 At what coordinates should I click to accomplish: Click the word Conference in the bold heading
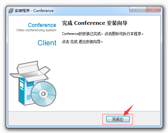(x=90, y=23)
